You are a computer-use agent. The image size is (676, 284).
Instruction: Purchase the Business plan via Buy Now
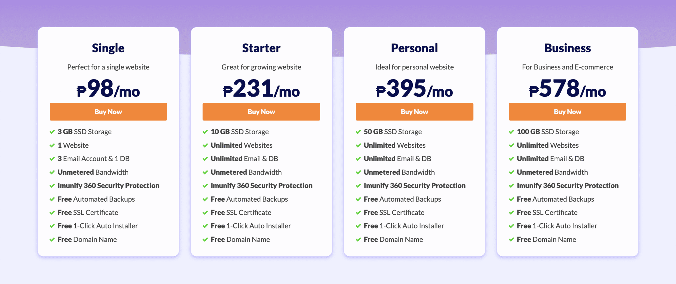pos(567,112)
